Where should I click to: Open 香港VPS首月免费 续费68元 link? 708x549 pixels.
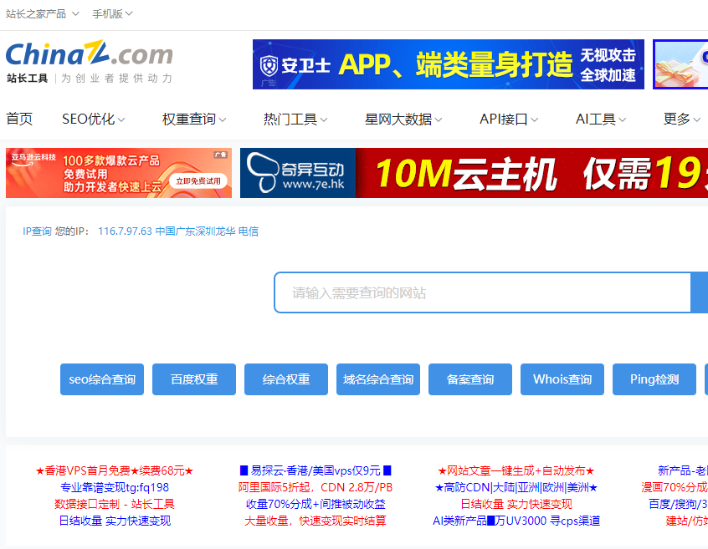click(115, 471)
